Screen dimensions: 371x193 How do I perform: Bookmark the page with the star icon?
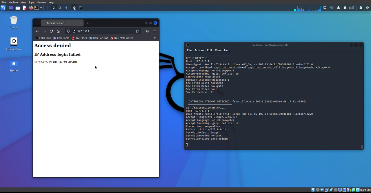(137, 31)
